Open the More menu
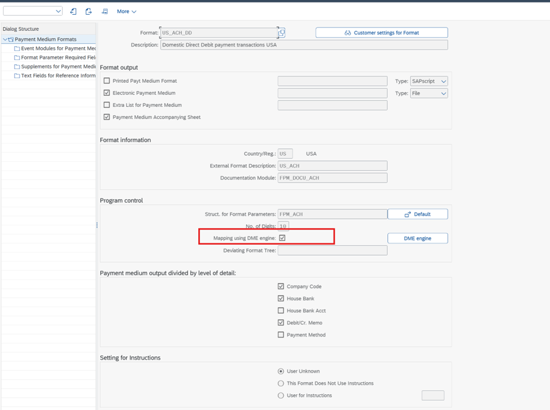Screen dimensions: 550x410 [126, 11]
